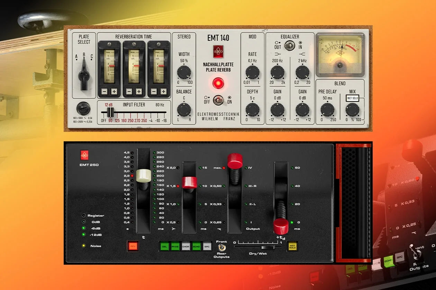Click the 300 ms scale value on EMT 250
The image size is (436, 290).
point(161,153)
